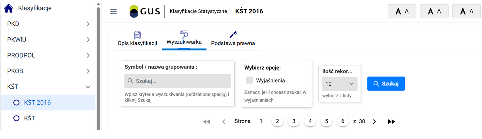
Task: Switch to Podstawa prawna tab
Action: 233,39
